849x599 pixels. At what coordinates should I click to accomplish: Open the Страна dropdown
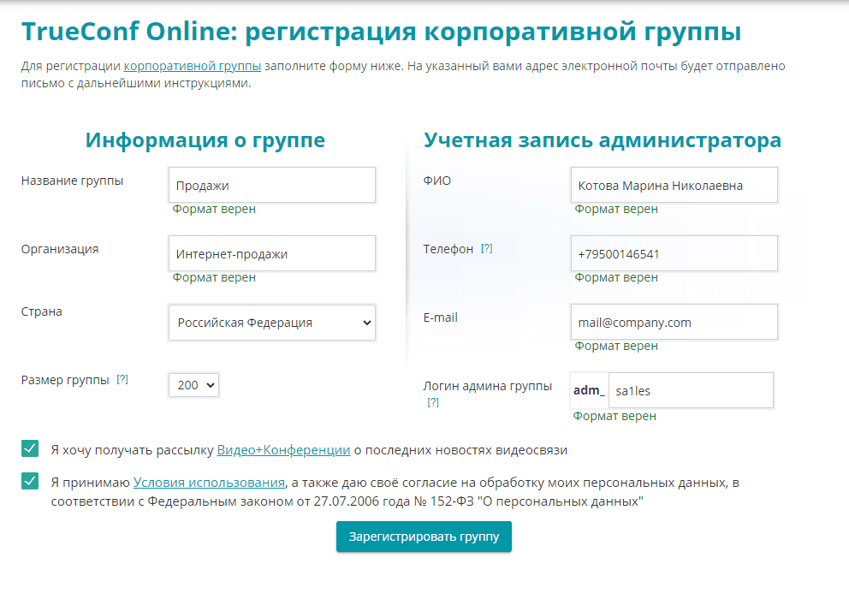272,323
